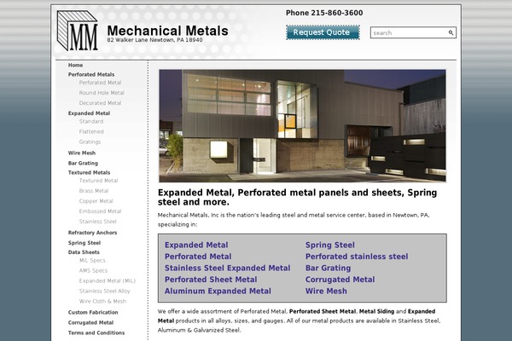Select Wire Cloth & Mesh data sheet
512x341 pixels.
tap(102, 301)
